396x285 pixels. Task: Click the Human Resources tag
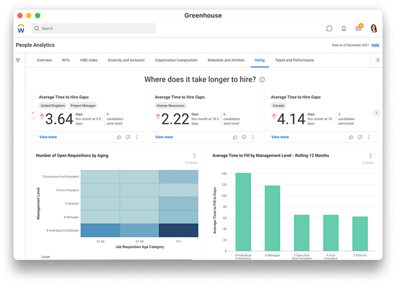171,105
